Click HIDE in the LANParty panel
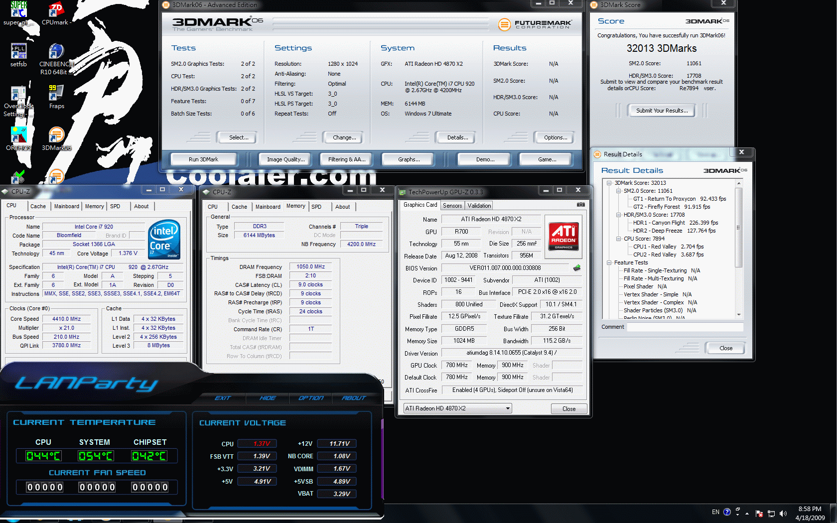 point(268,398)
